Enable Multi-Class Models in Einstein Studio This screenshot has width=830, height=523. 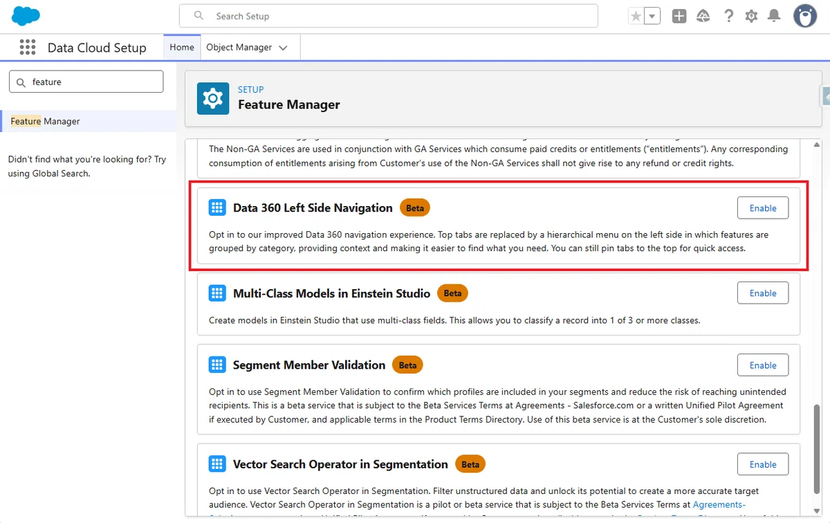(763, 293)
